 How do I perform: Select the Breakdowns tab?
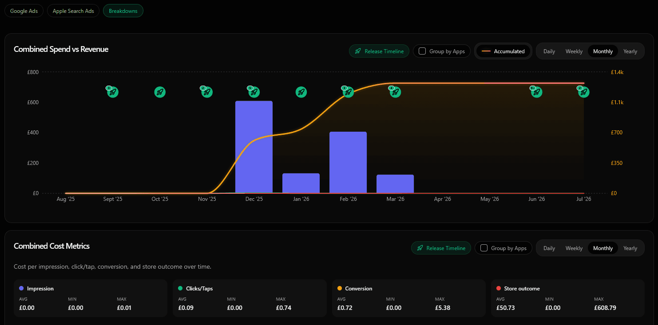point(123,11)
